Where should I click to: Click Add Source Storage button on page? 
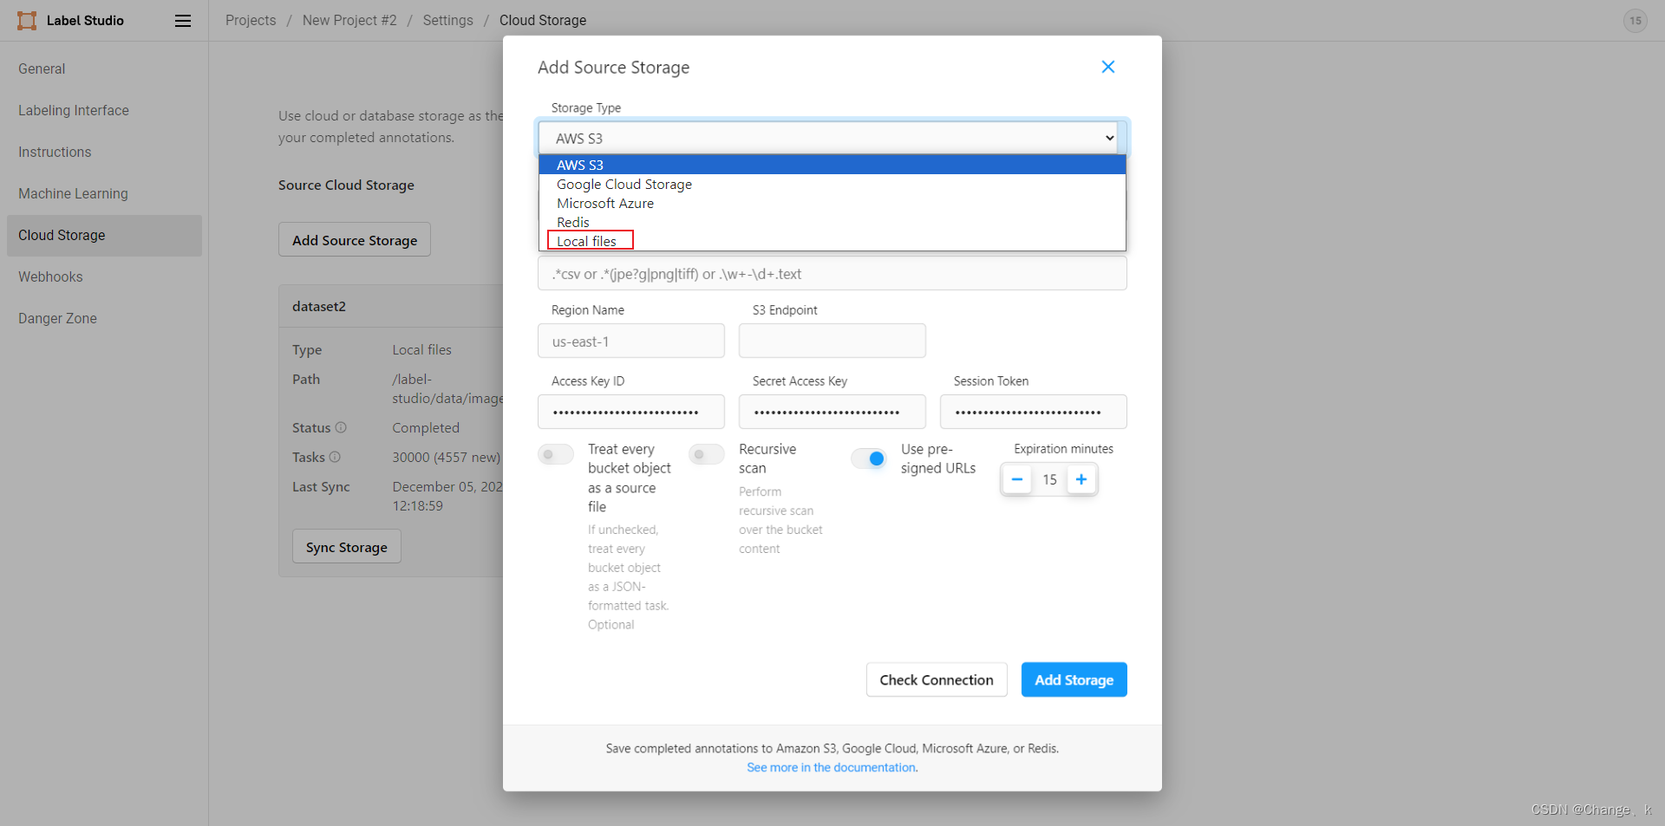[355, 240]
